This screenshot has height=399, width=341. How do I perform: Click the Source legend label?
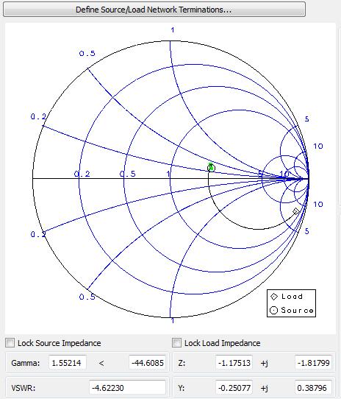click(298, 310)
